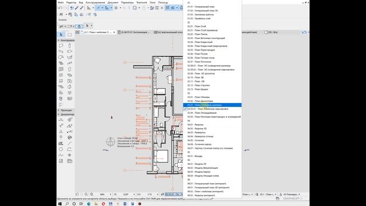The height and width of the screenshot is (206, 366).
Task: Uncheck 03.03.01 План Мебелью маркировка
Action: pos(212,109)
